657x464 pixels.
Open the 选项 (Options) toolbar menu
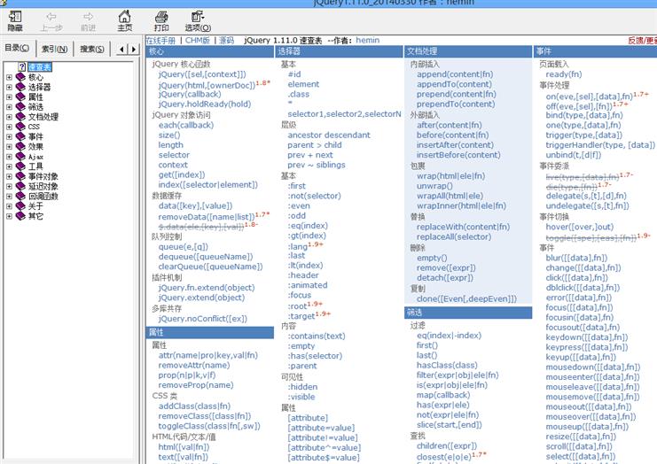pyautogui.click(x=199, y=19)
